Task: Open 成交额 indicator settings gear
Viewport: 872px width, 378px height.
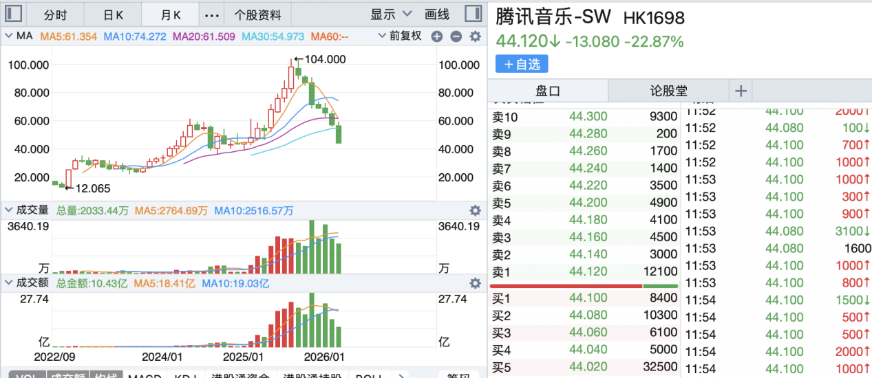Action: point(475,283)
